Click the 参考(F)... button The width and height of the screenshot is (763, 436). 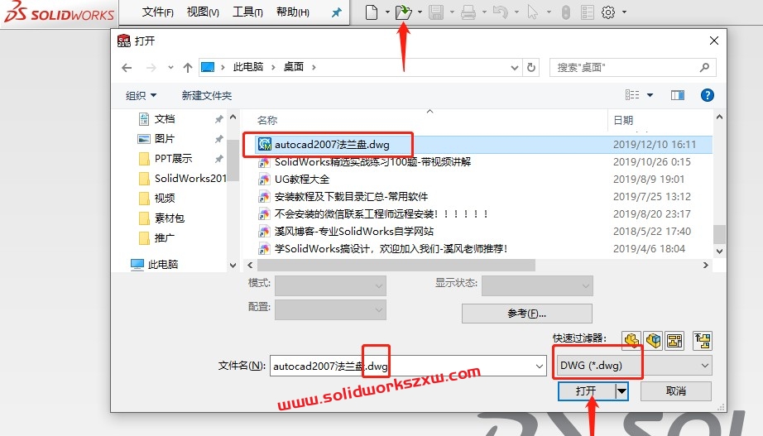(526, 314)
